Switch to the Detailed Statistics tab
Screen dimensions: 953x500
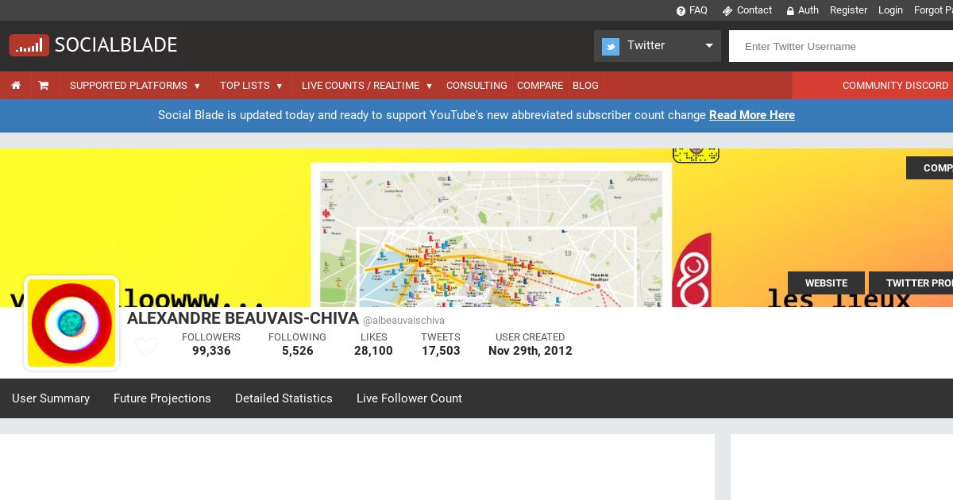pyautogui.click(x=284, y=398)
